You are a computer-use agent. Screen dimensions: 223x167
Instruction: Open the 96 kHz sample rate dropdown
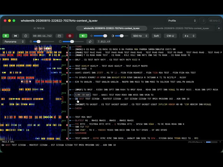click(x=215, y=21)
